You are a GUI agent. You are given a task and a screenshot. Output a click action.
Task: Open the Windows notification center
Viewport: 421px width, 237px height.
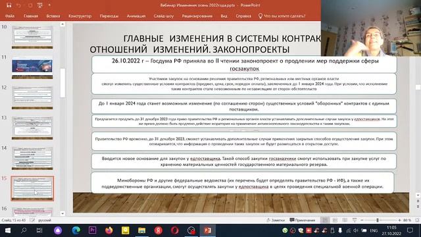click(x=410, y=230)
